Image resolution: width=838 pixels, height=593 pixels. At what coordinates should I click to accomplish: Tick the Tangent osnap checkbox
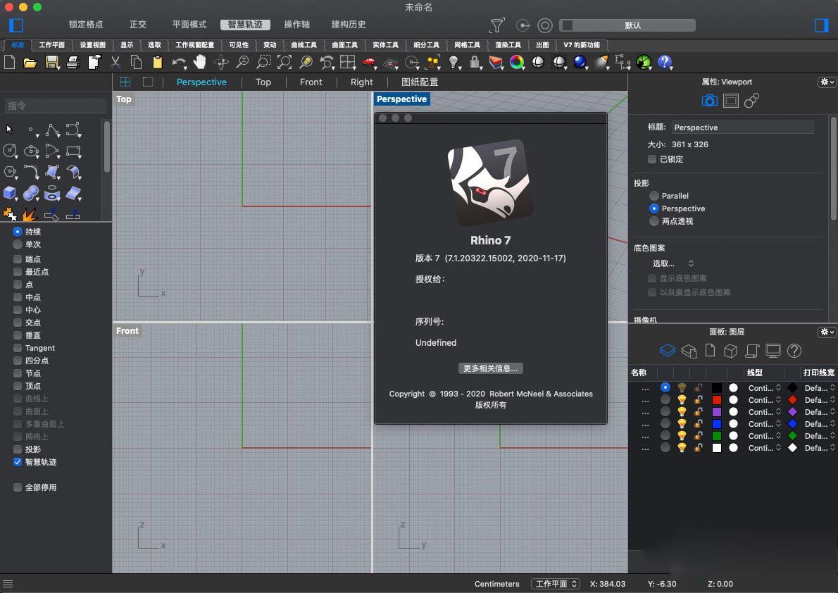point(18,348)
